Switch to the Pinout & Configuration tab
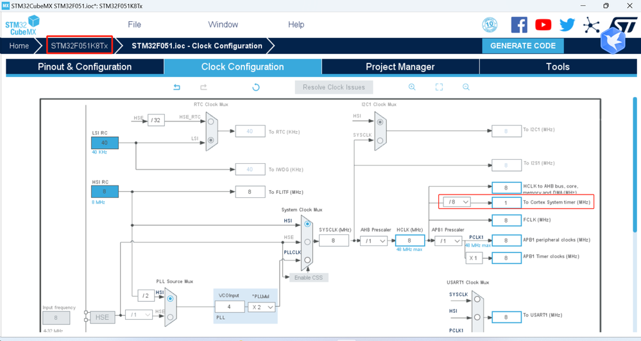Screen dimensions: 641x341 tap(85, 67)
